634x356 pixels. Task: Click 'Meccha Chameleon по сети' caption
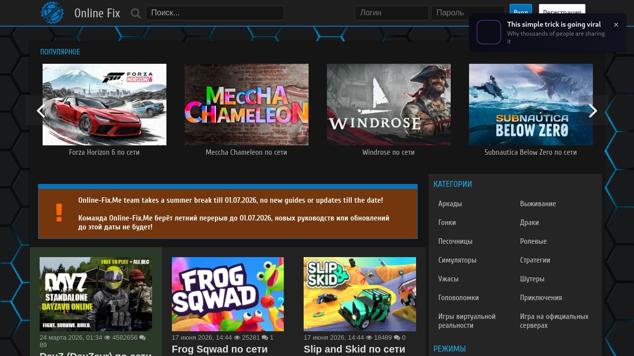247,152
